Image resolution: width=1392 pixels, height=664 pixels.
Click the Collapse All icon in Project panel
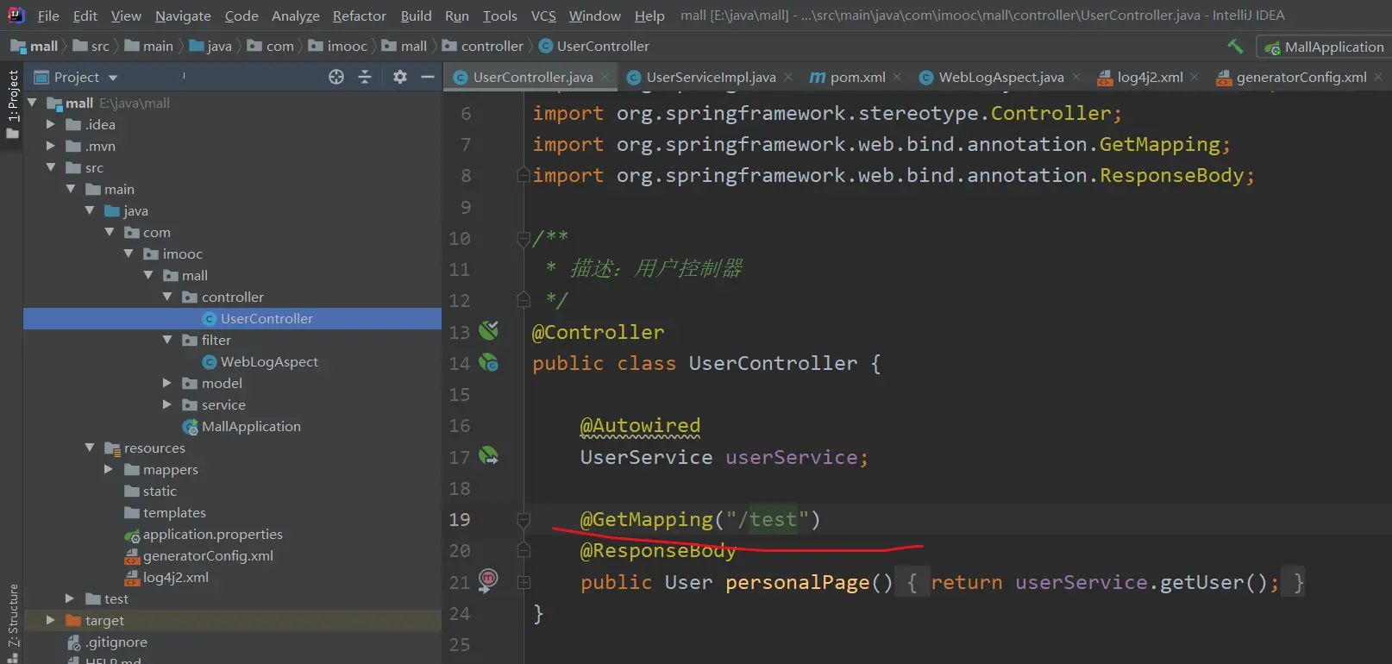point(365,77)
